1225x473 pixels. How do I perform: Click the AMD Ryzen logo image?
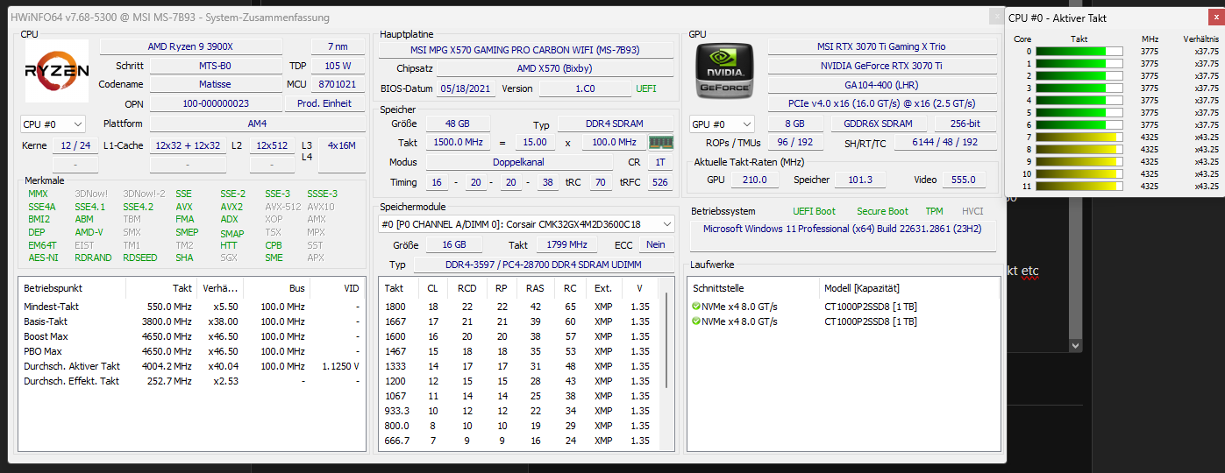(57, 72)
